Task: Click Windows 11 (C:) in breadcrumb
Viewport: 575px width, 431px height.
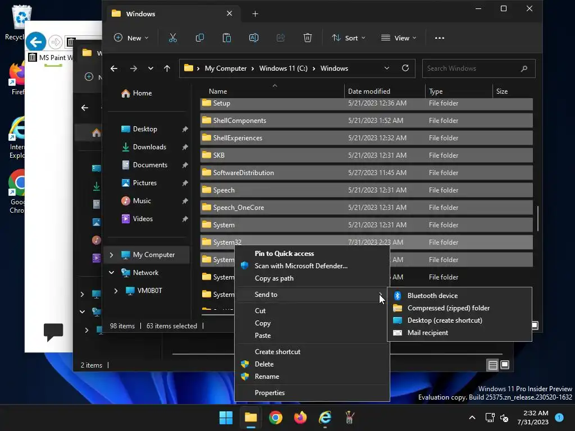Action: 283,68
